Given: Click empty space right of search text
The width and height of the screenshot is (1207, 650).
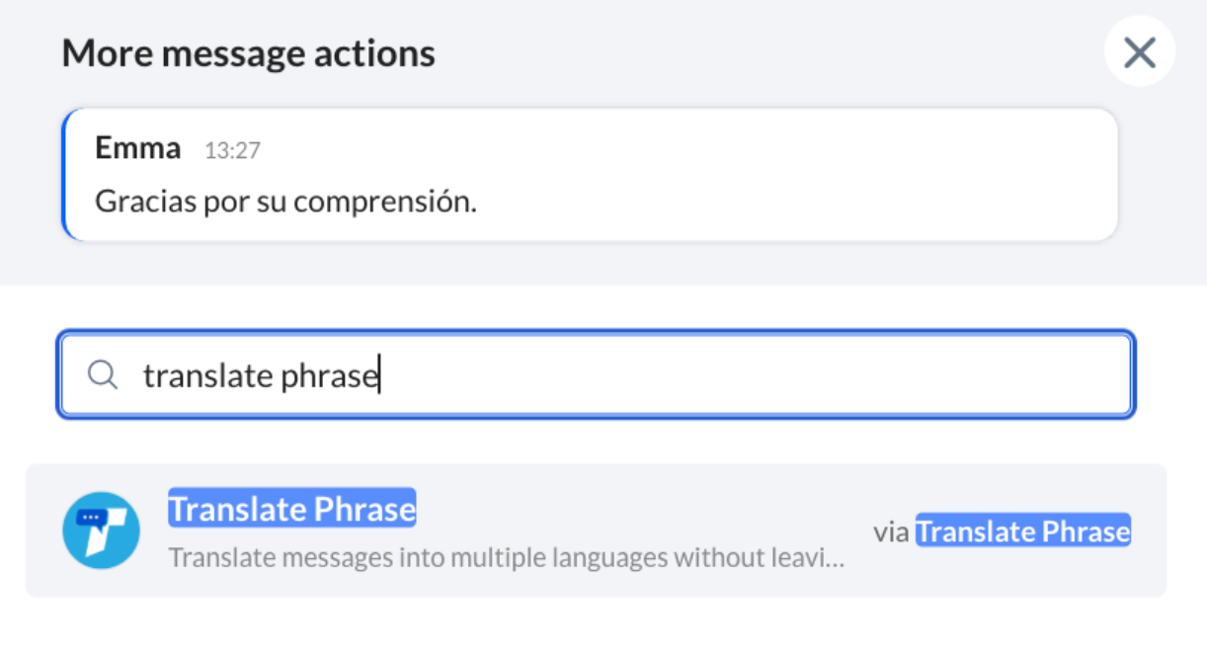Looking at the screenshot, I should 756,375.
